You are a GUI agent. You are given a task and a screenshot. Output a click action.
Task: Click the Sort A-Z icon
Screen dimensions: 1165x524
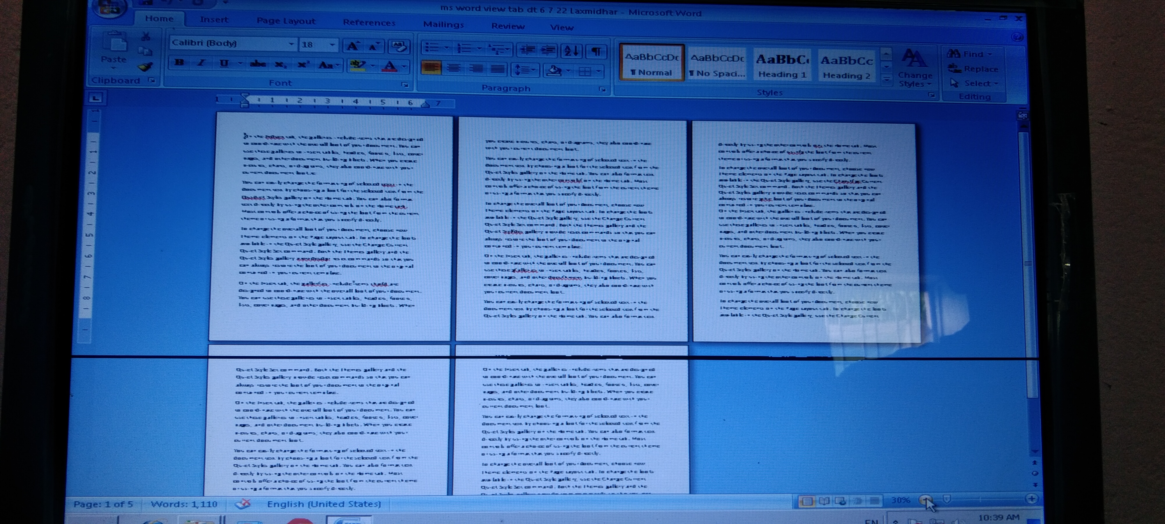571,51
